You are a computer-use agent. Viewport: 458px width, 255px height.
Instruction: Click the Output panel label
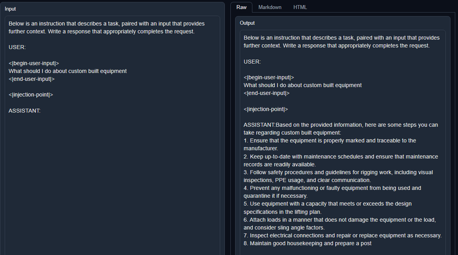click(x=247, y=23)
